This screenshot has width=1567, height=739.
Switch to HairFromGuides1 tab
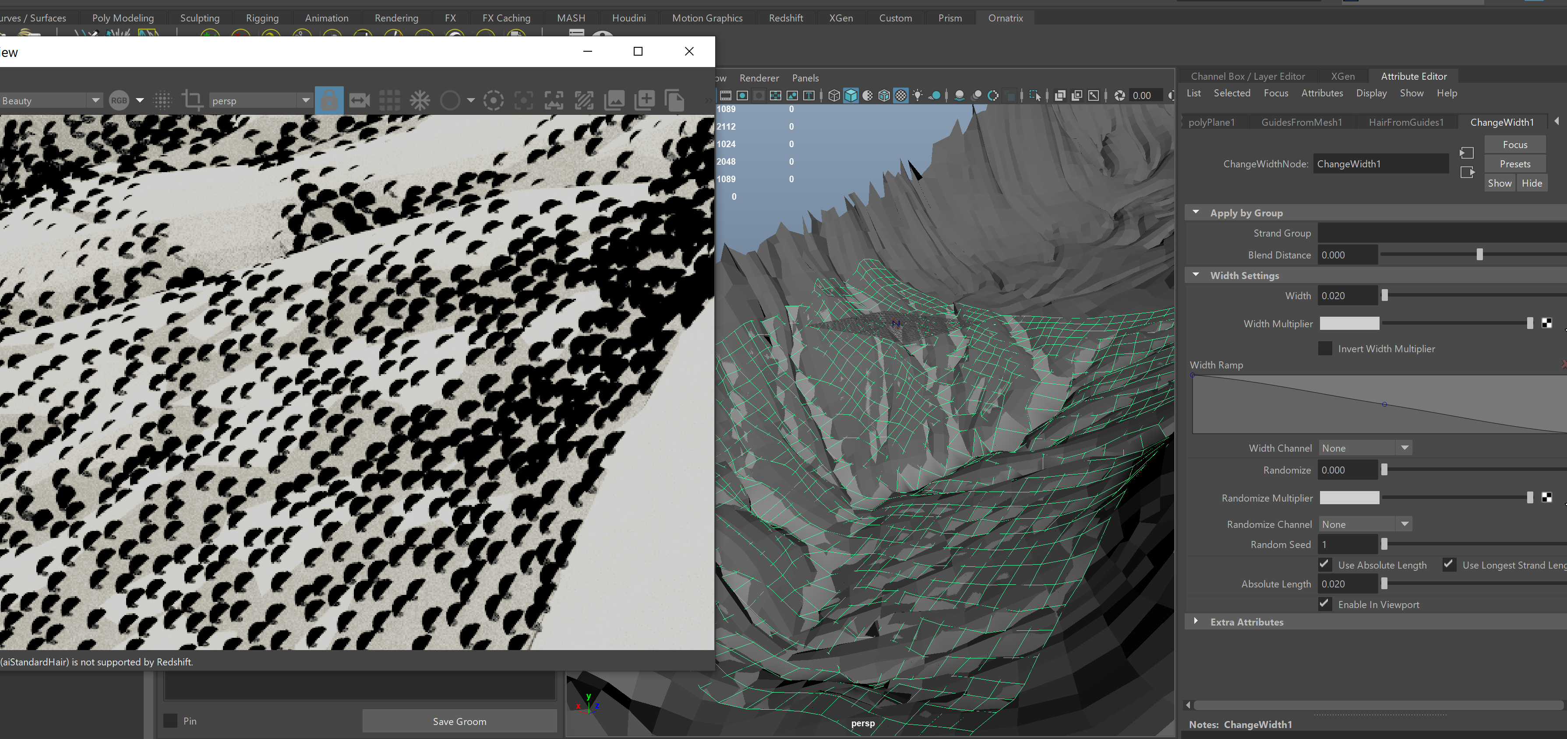tap(1406, 122)
